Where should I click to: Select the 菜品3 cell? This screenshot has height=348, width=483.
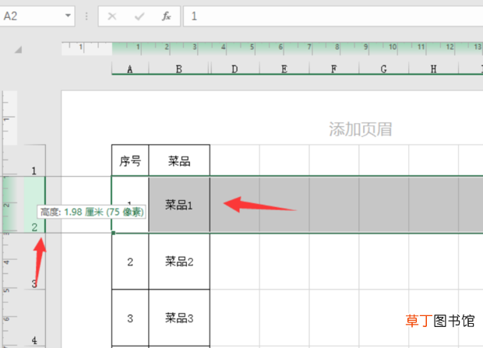[179, 318]
